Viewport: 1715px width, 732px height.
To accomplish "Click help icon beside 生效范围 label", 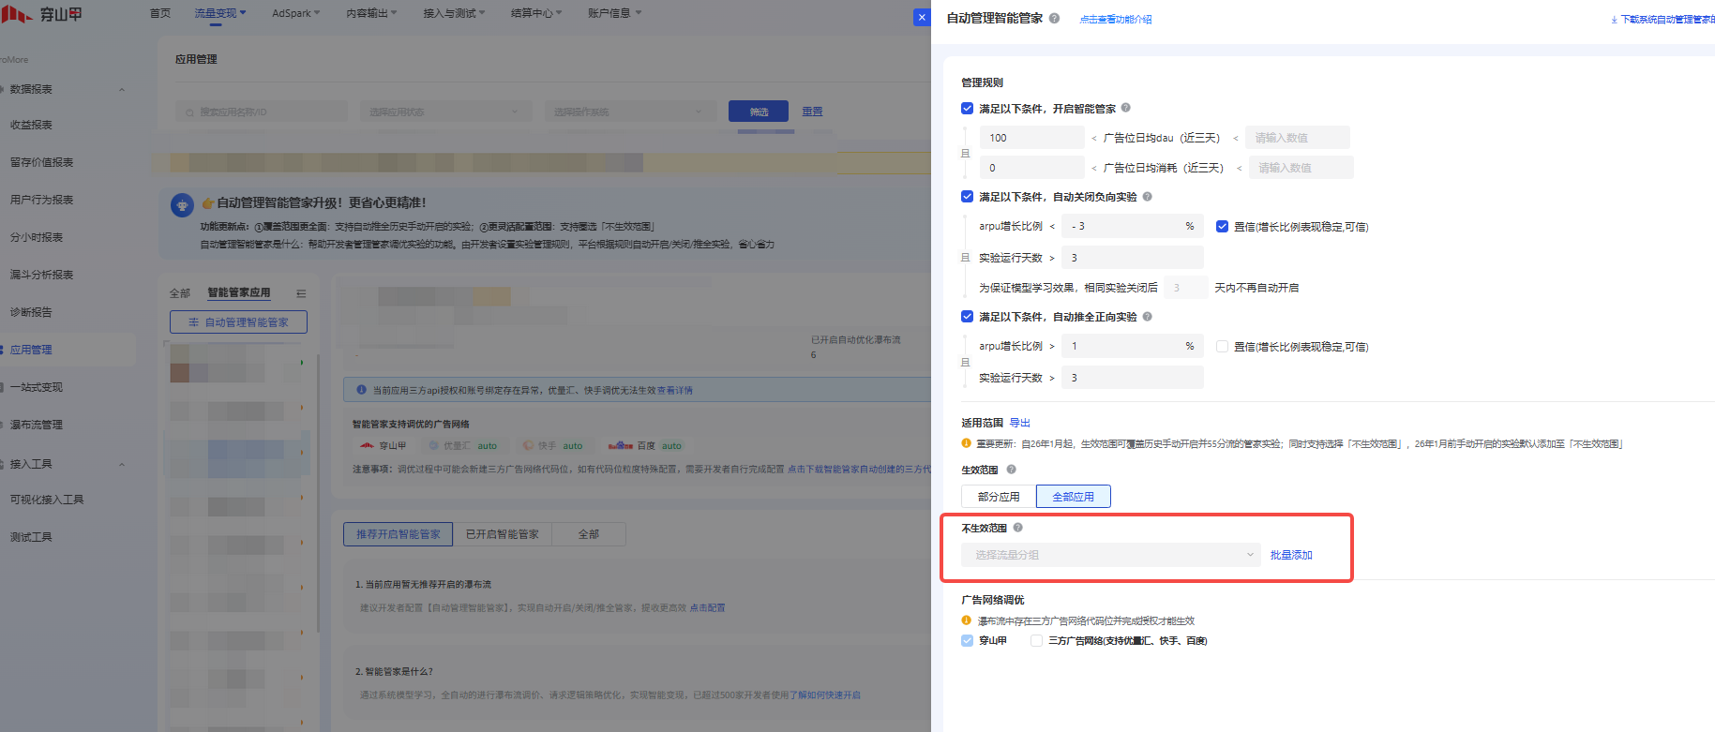I will pyautogui.click(x=1011, y=470).
